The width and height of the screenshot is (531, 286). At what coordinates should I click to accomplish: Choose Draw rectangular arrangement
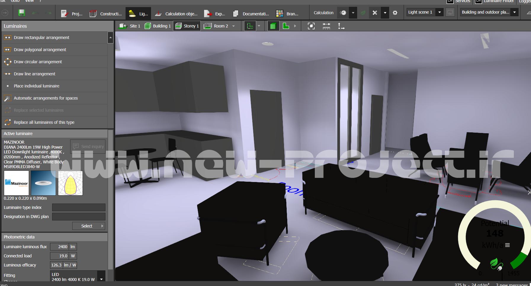click(54, 38)
